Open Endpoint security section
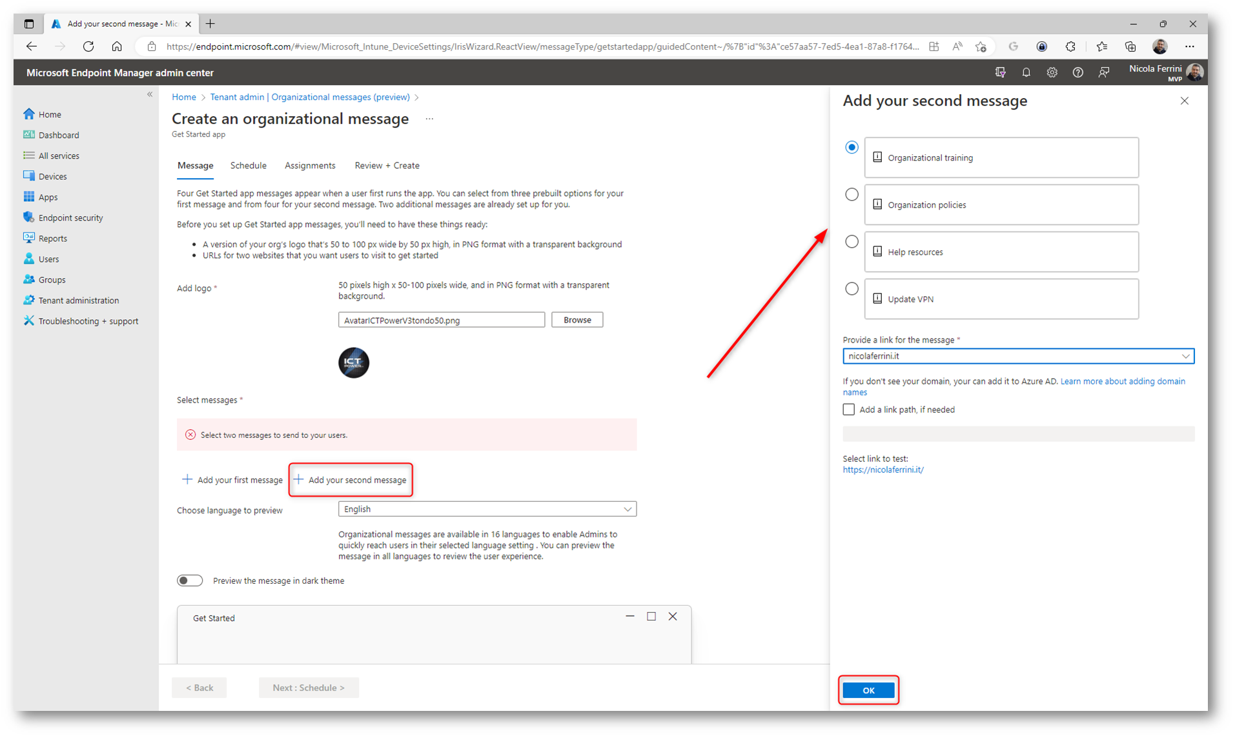The image size is (1235, 738). (63, 217)
